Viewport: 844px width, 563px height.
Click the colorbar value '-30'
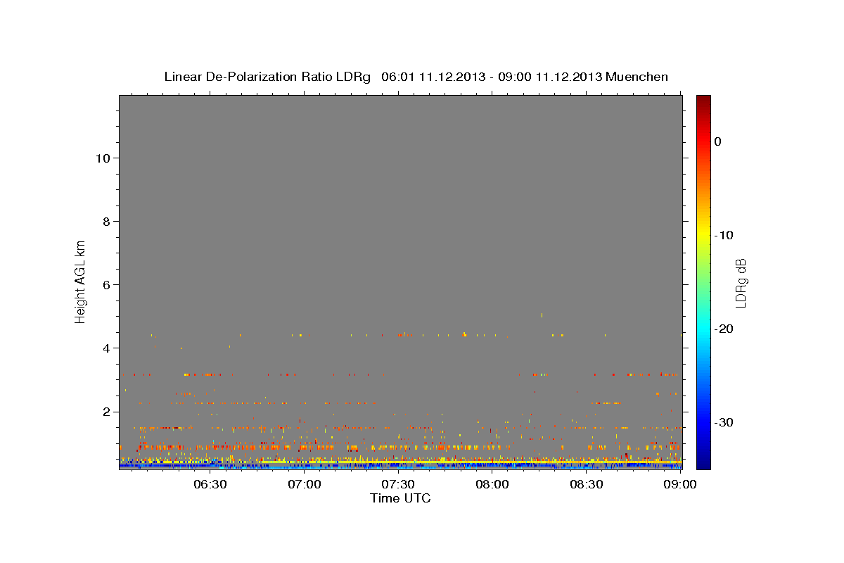click(x=725, y=422)
